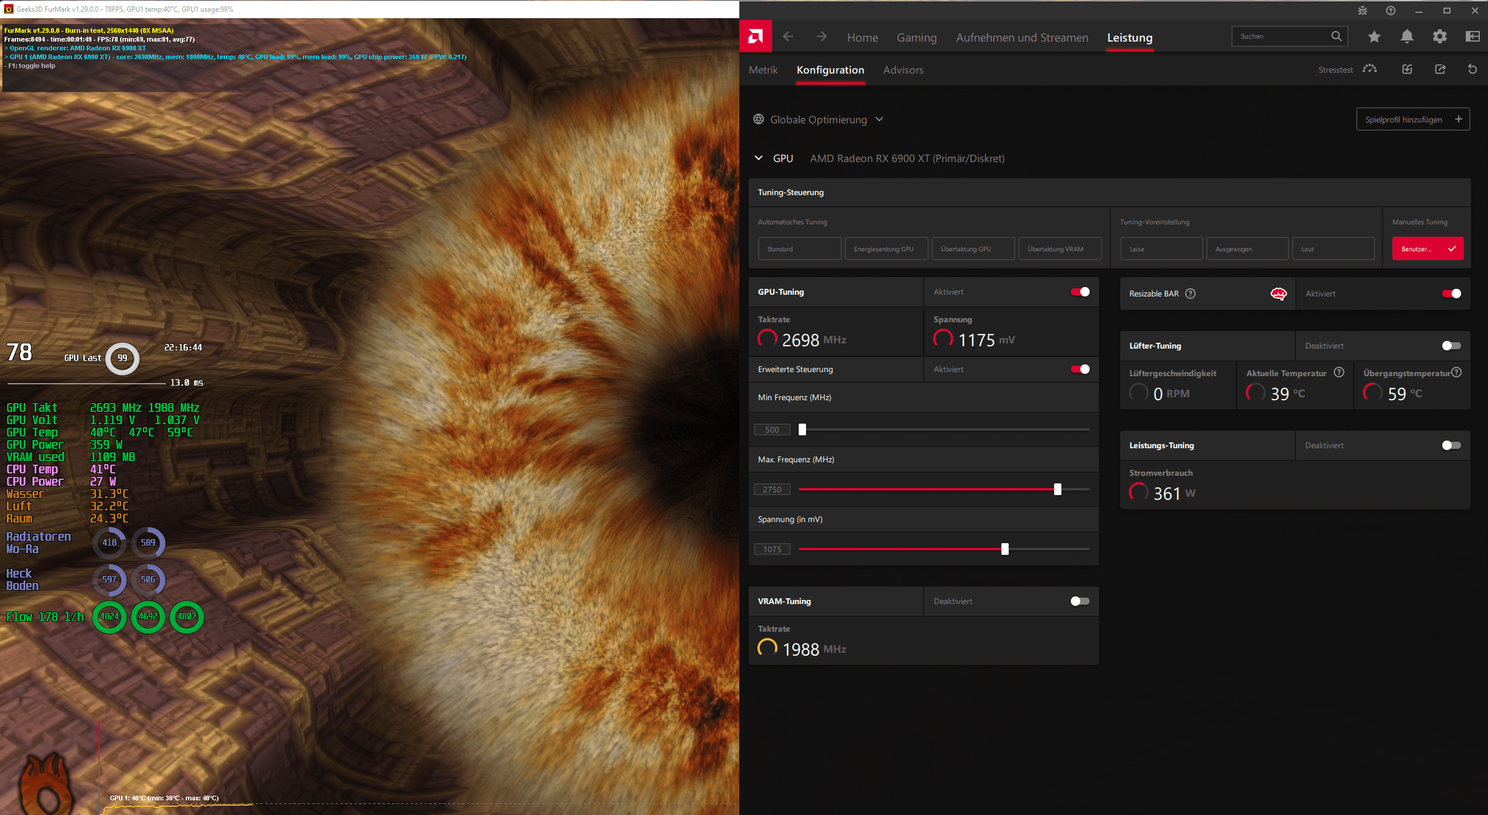Select the Leistung tab
This screenshot has width=1488, height=815.
1129,37
